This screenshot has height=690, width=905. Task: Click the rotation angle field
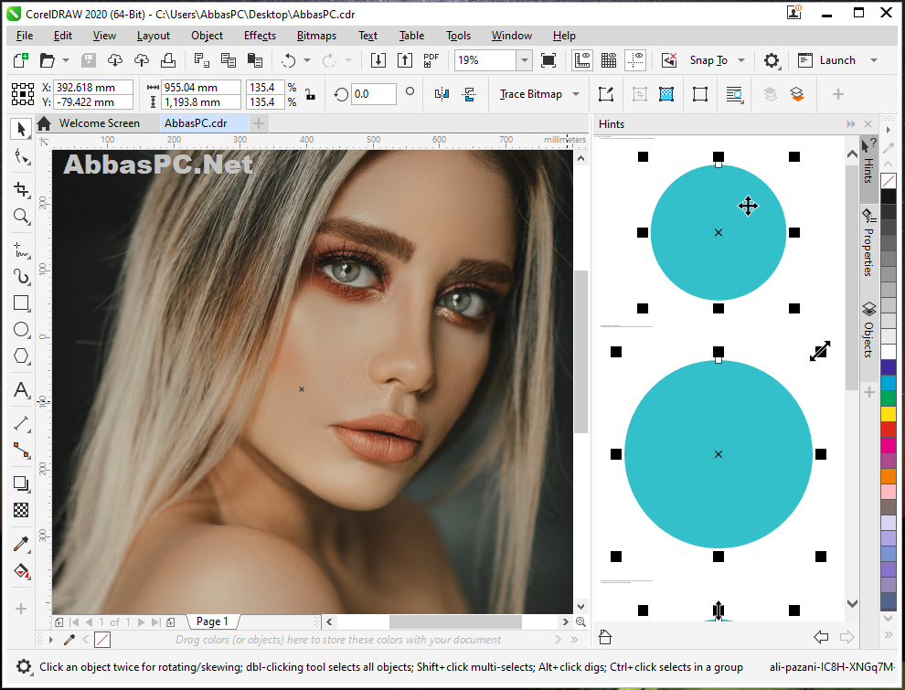(x=374, y=94)
